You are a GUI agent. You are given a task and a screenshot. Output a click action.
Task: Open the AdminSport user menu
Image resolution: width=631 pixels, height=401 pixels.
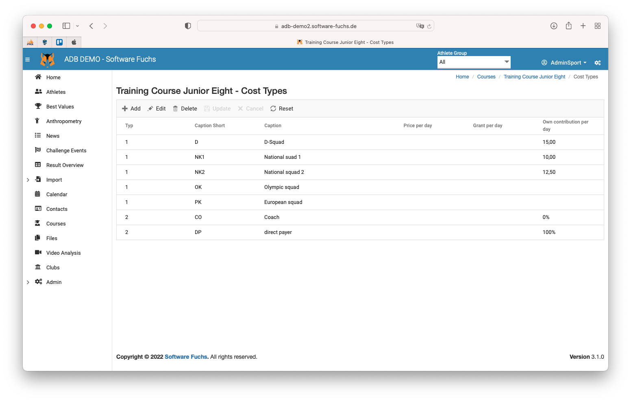click(564, 63)
